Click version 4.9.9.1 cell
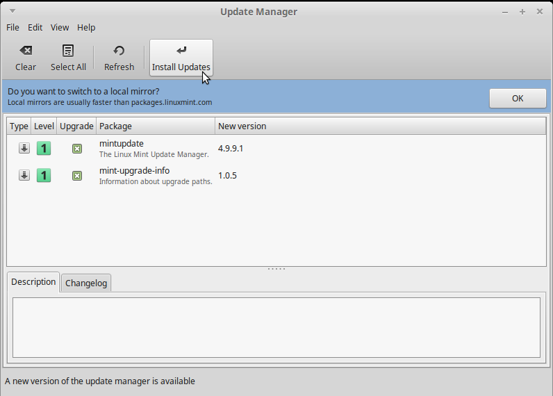The image size is (553, 396). coord(230,149)
